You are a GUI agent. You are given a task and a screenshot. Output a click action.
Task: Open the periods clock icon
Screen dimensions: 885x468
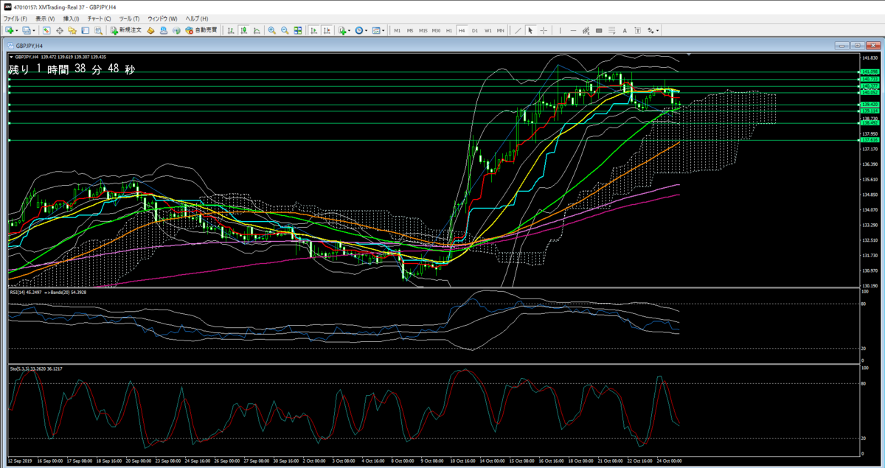pos(359,30)
